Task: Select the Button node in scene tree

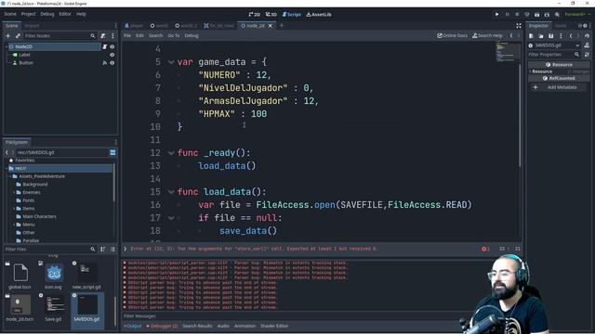Action: pyautogui.click(x=26, y=63)
